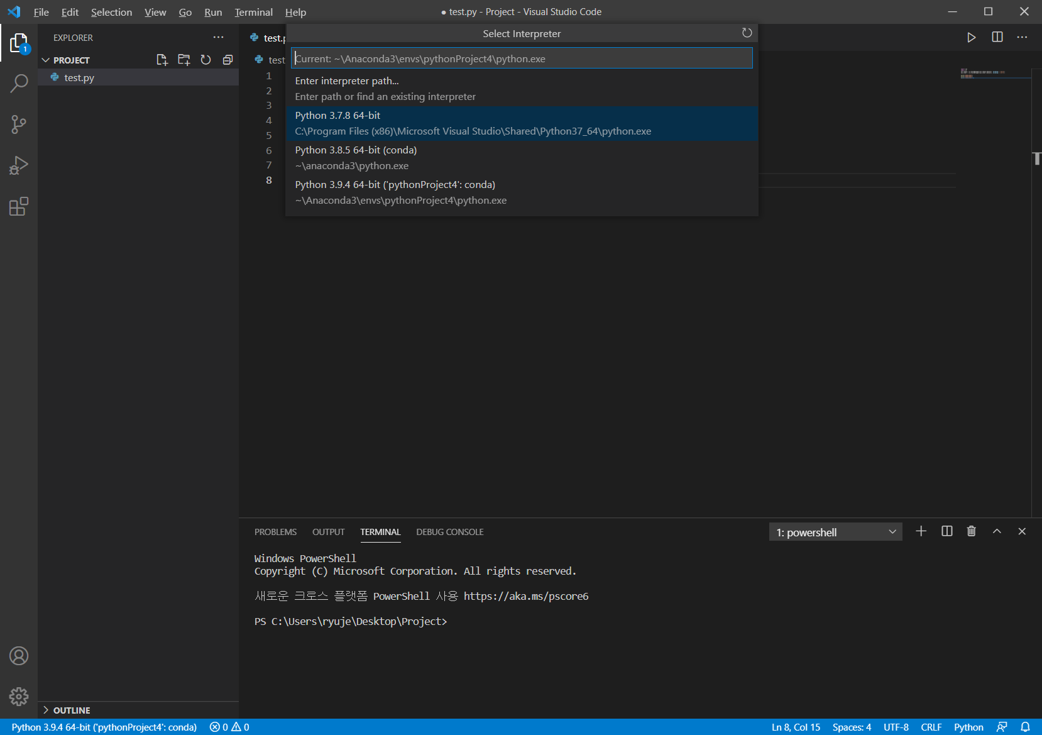
Task: Close the terminal panel
Action: pyautogui.click(x=1022, y=531)
